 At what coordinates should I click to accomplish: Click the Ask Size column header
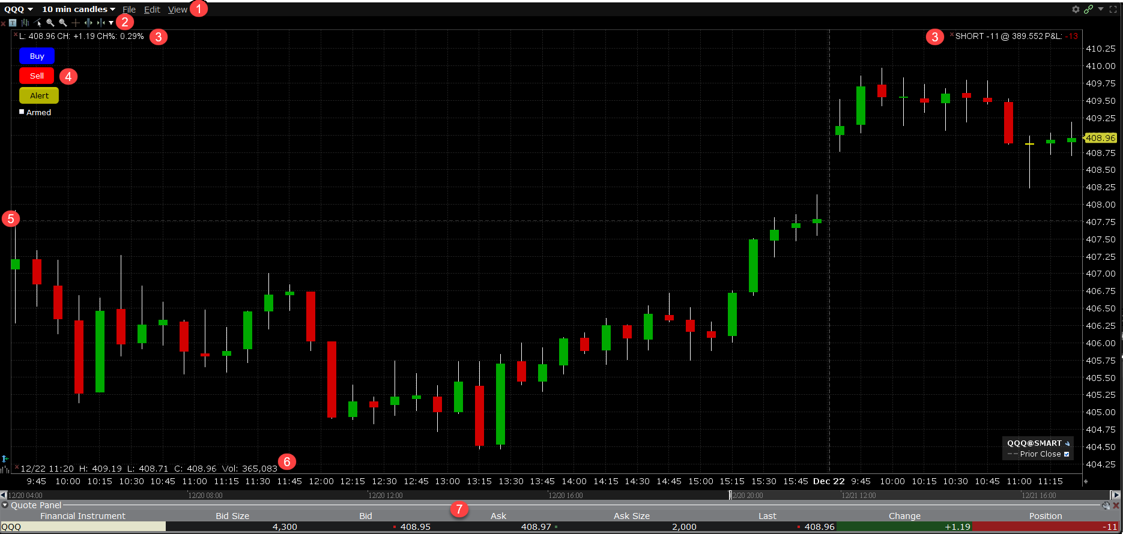(x=632, y=516)
